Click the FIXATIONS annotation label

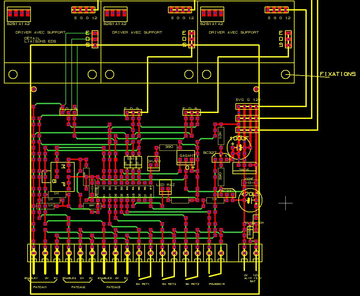pyautogui.click(x=338, y=74)
